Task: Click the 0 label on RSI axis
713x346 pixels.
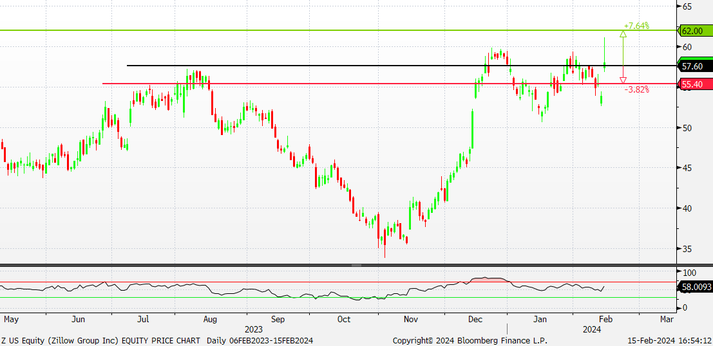Action: [685, 308]
